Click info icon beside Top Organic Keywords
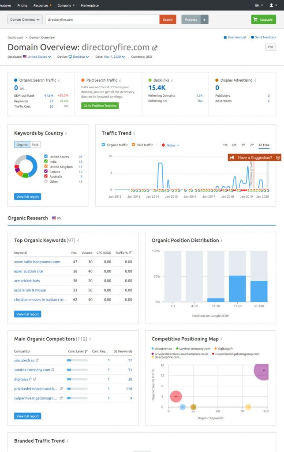The height and width of the screenshot is (452, 284). pyautogui.click(x=78, y=241)
